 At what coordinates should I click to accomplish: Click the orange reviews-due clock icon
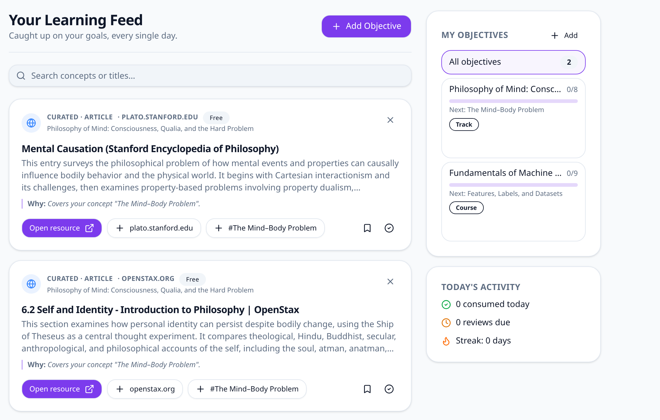point(446,323)
